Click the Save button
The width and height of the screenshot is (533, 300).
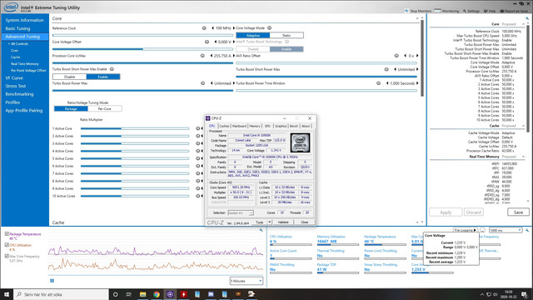(x=518, y=212)
